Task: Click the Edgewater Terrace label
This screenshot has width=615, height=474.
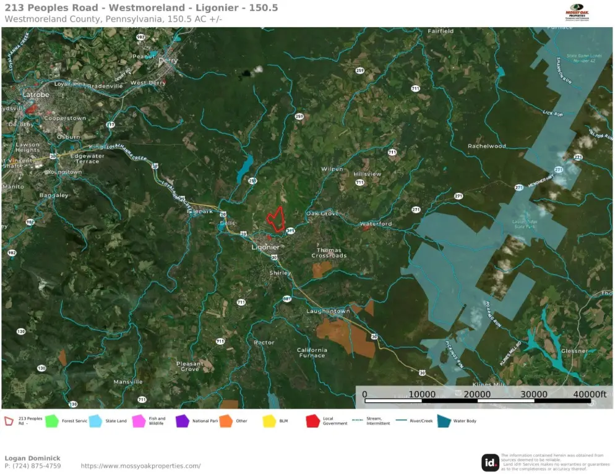Action: [87, 159]
